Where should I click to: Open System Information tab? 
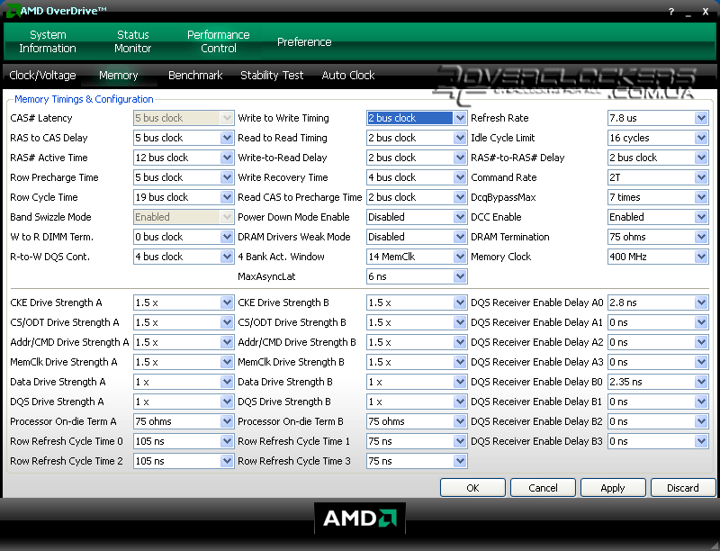pos(48,41)
